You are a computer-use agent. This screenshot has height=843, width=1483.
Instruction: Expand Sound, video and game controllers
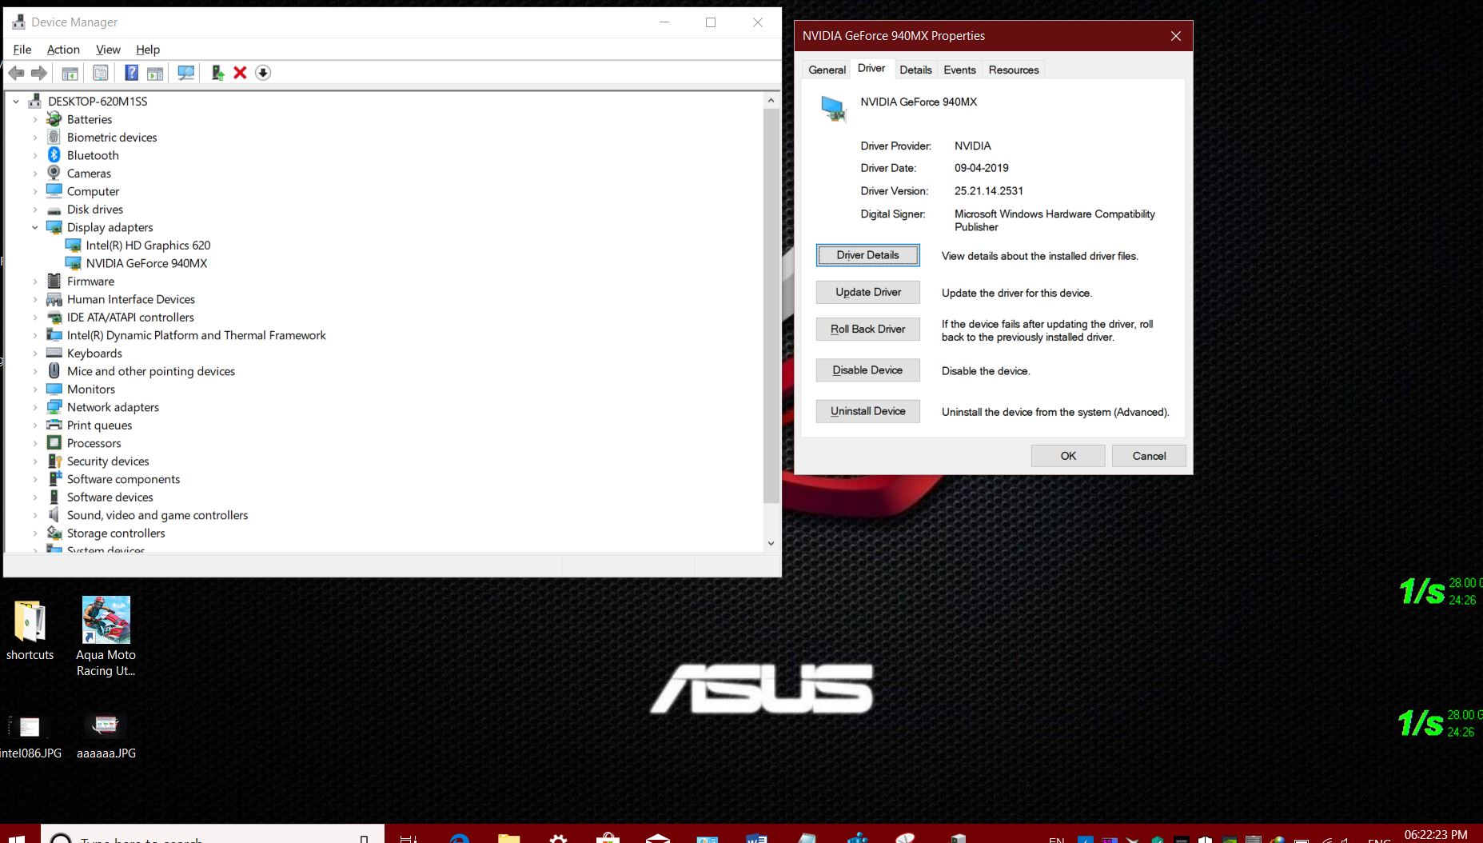tap(35, 516)
